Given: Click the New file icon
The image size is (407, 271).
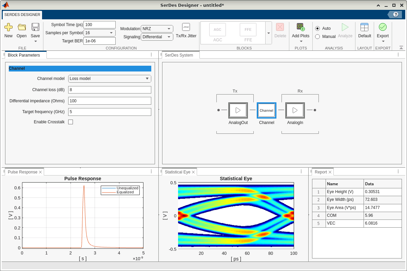Looking at the screenshot, I should [8, 27].
